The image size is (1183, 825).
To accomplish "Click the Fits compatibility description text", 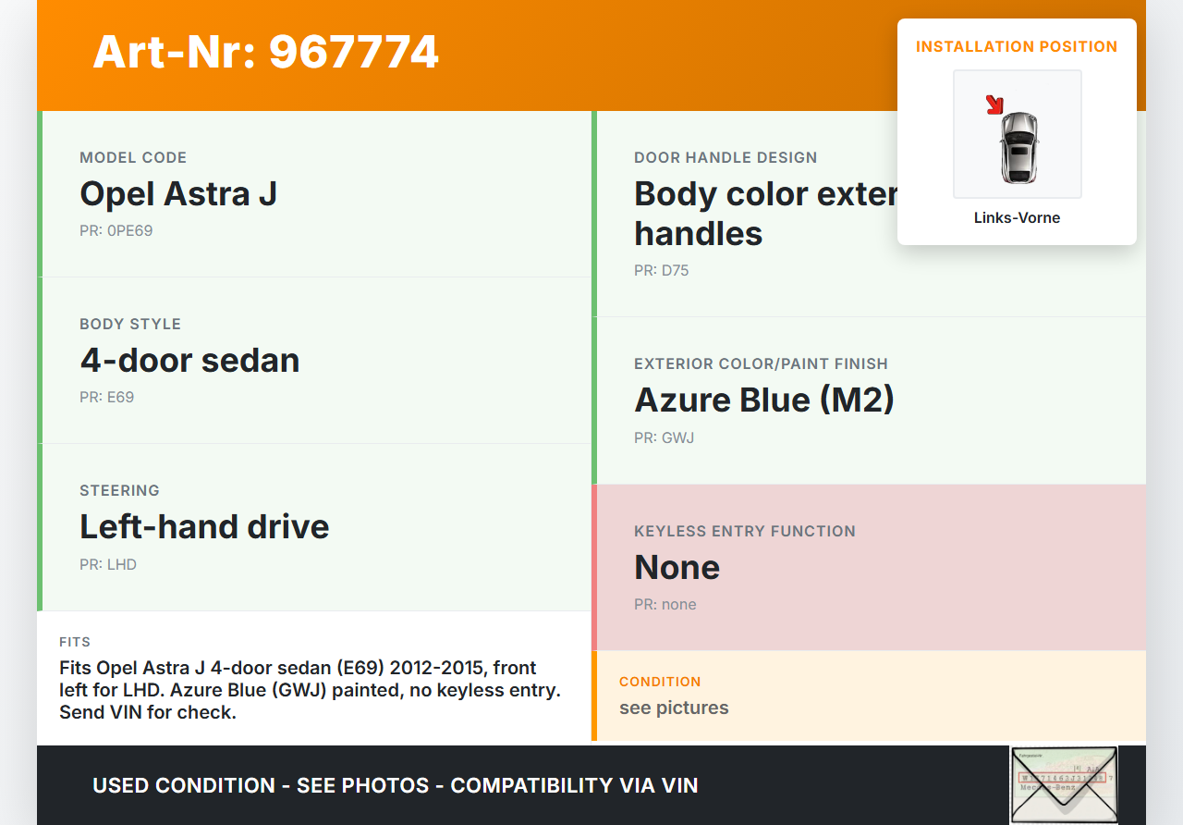I will click(x=311, y=690).
